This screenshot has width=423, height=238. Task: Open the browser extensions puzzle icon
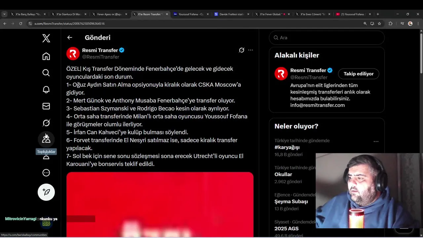[390, 23]
